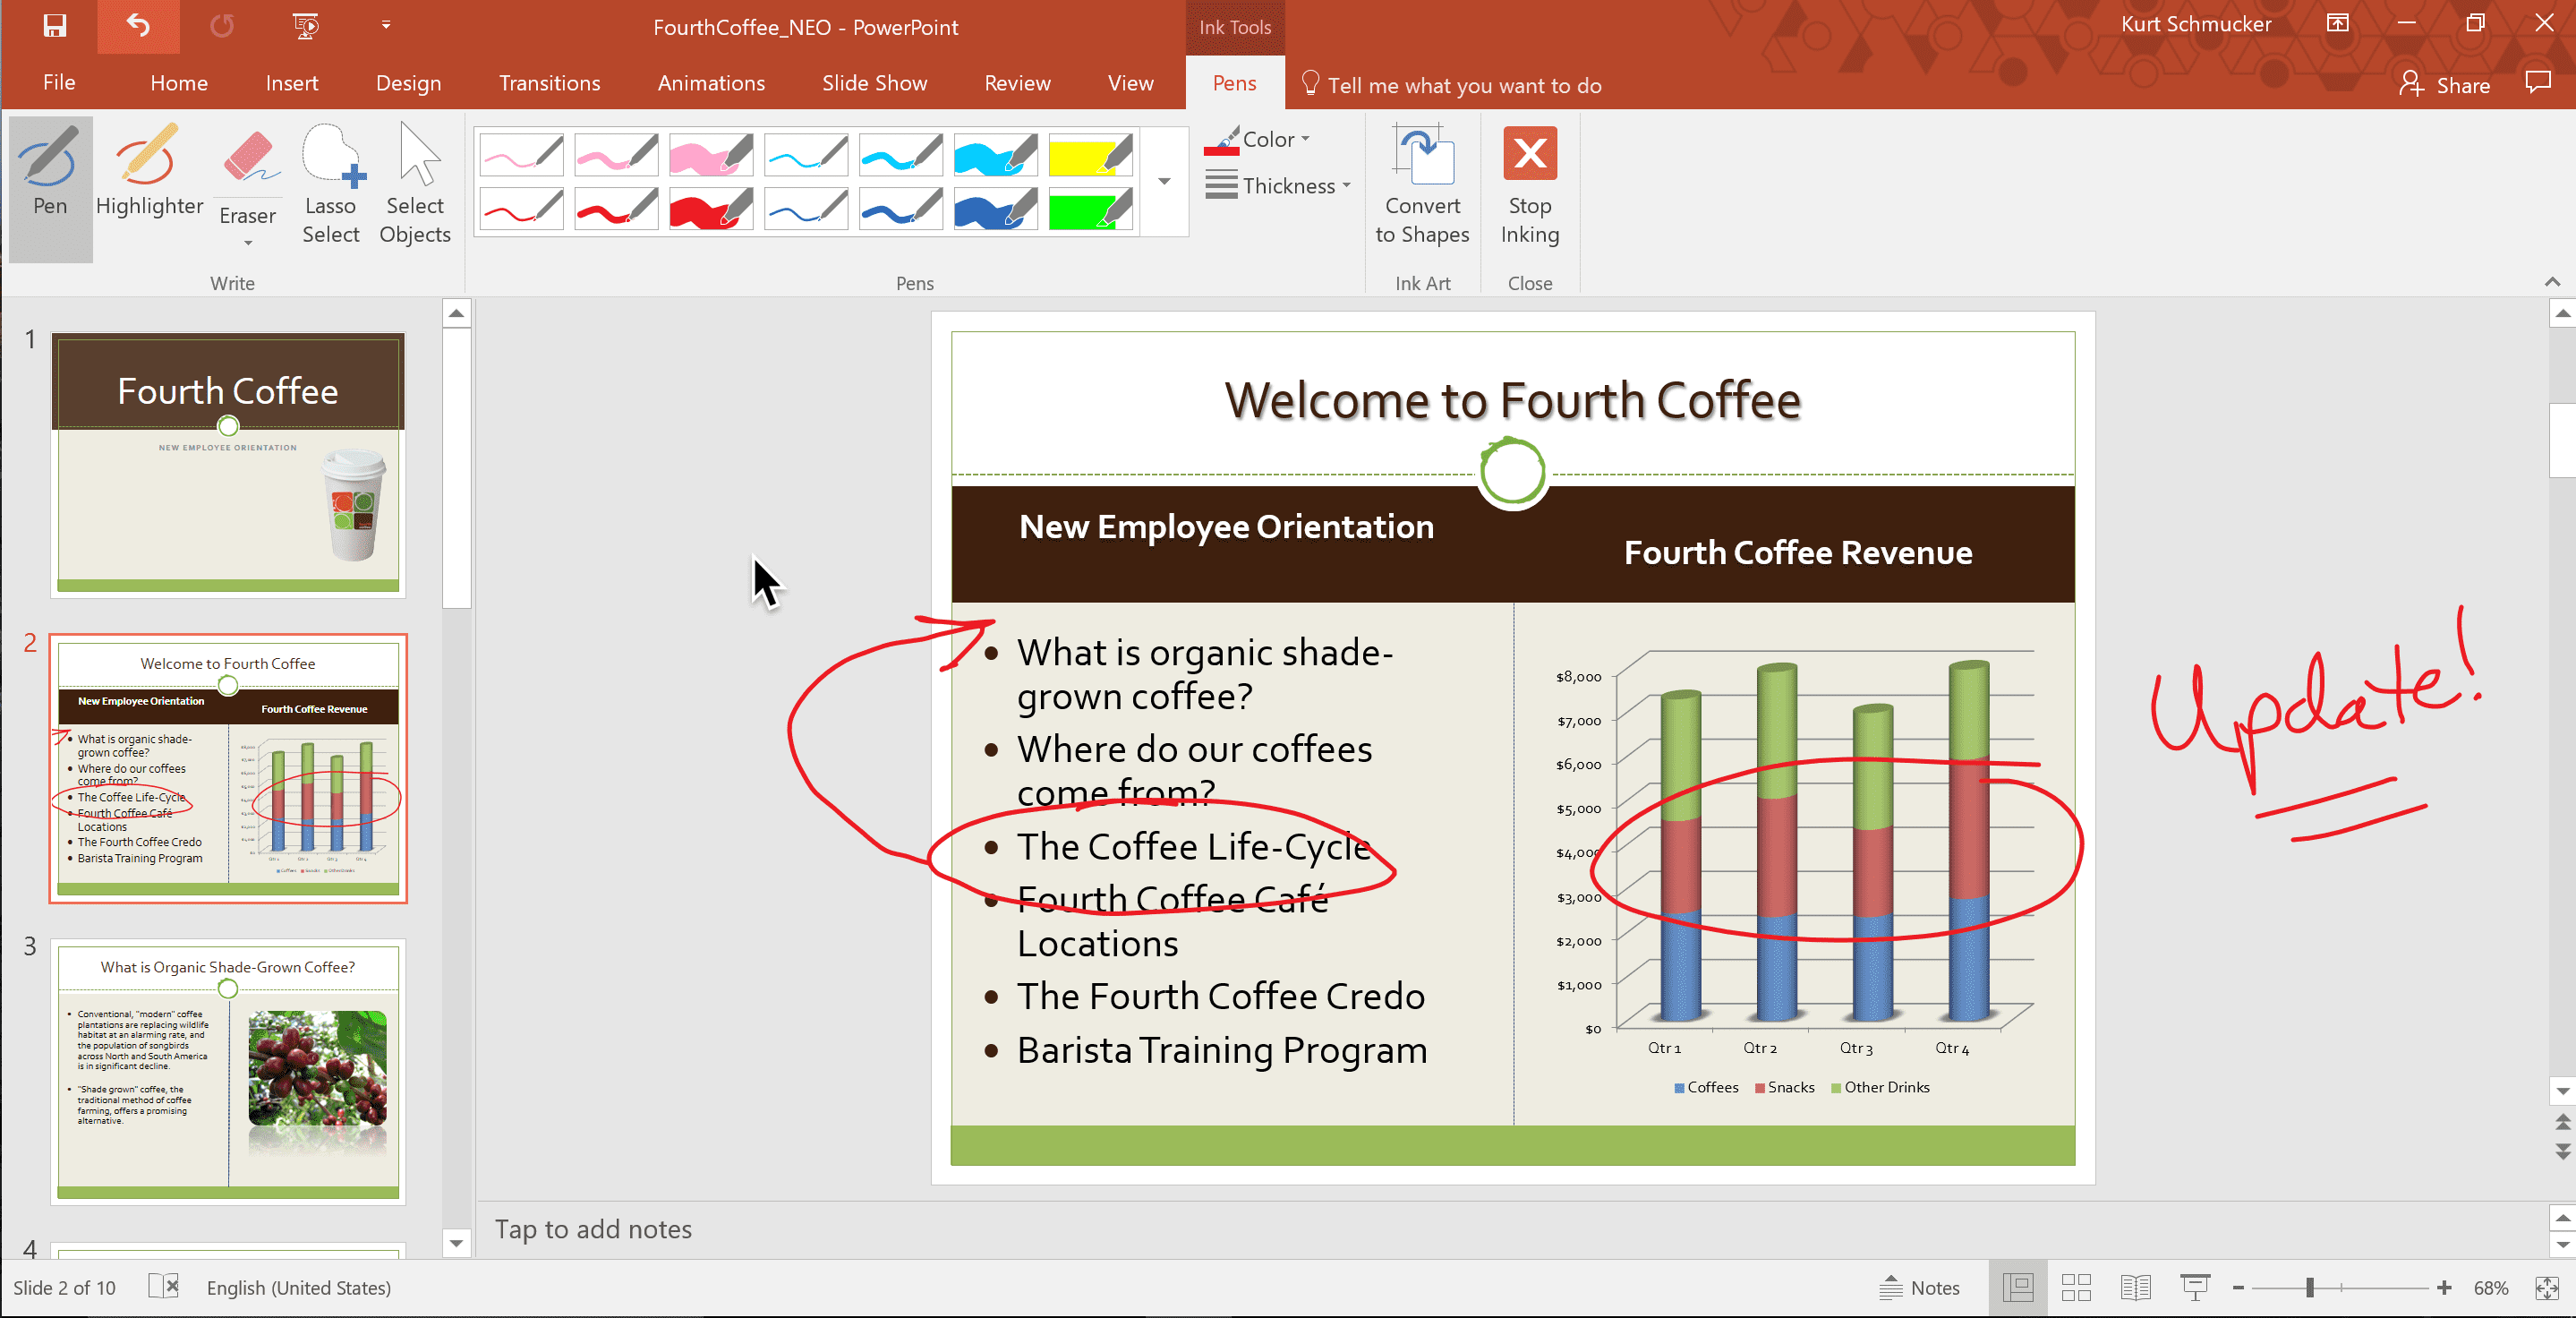2576x1318 pixels.
Task: Zoom in with the plus button
Action: pos(2444,1288)
